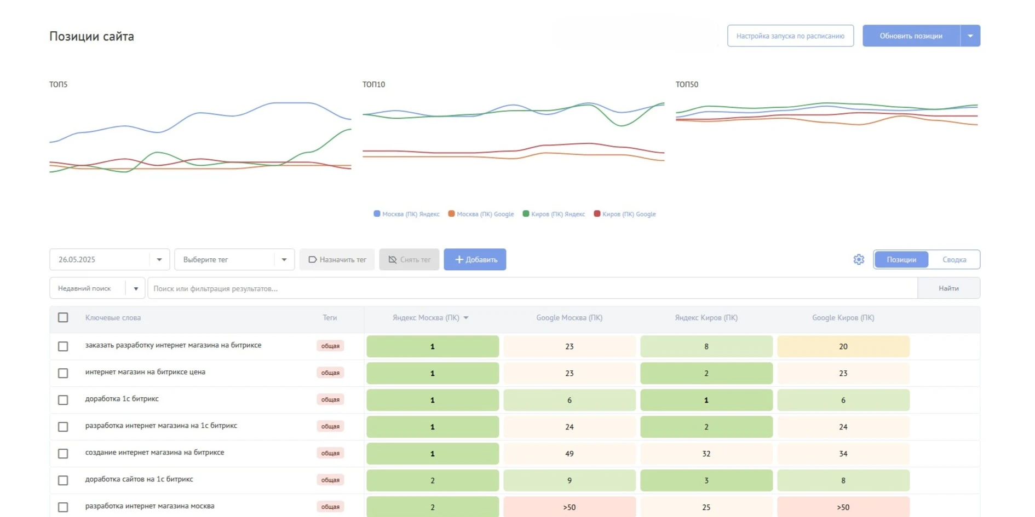Switch to the Сводка tab
The width and height of the screenshot is (1035, 517).
click(954, 259)
